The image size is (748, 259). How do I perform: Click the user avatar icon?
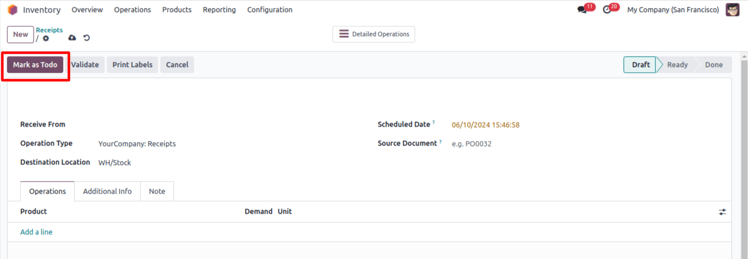[x=733, y=10]
